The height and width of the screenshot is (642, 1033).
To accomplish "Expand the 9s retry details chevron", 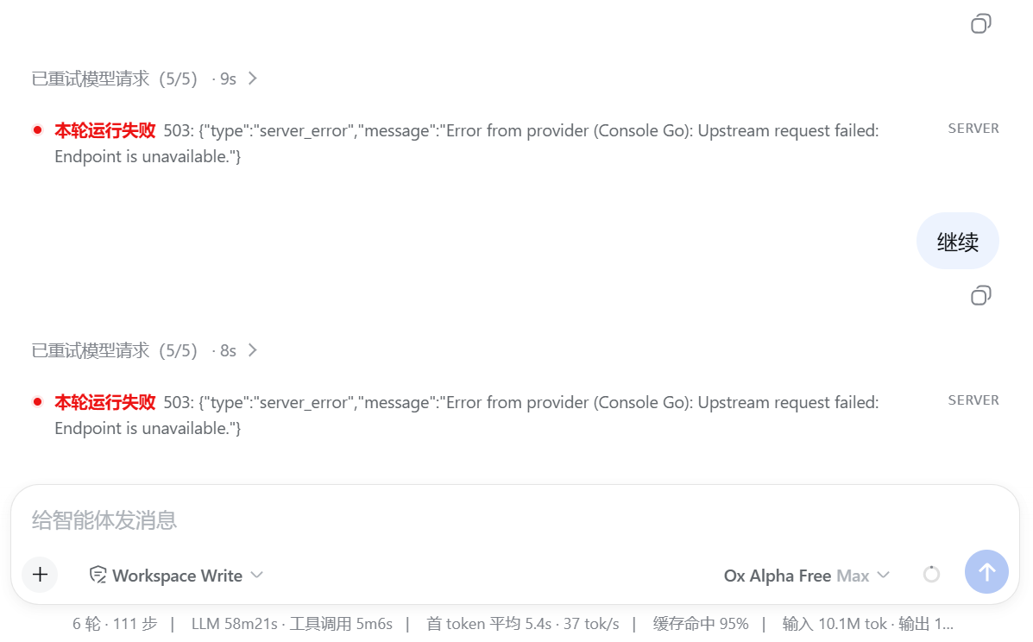I will tap(252, 79).
